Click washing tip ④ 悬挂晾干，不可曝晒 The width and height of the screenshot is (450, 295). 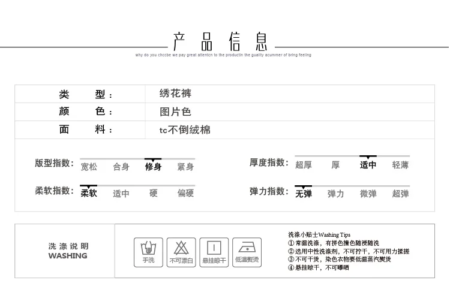click(319, 268)
